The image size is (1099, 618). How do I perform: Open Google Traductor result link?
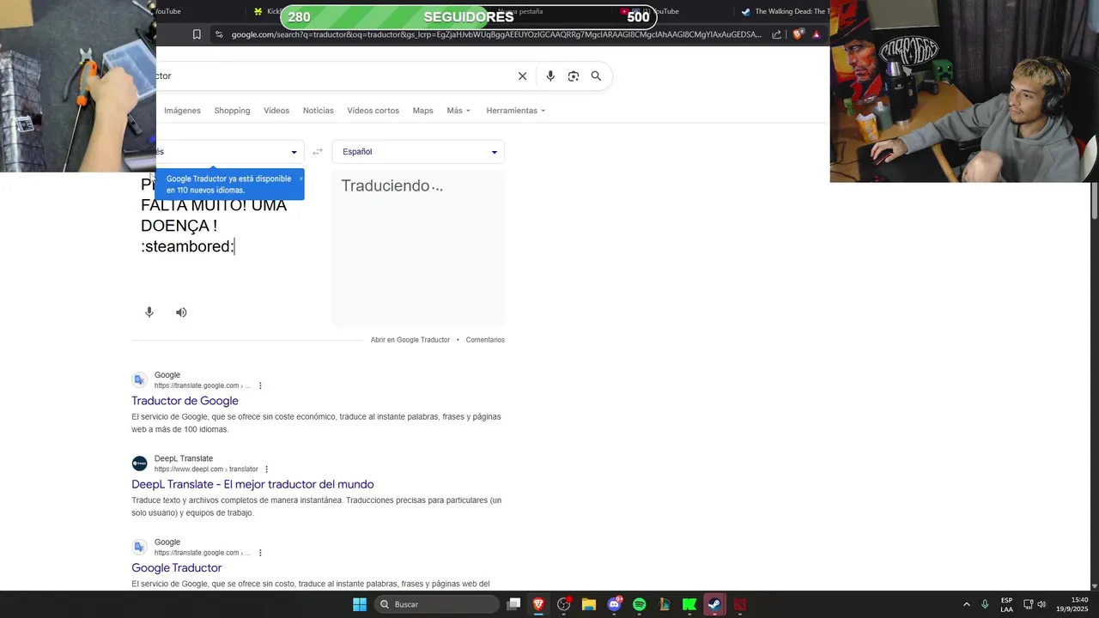point(176,568)
